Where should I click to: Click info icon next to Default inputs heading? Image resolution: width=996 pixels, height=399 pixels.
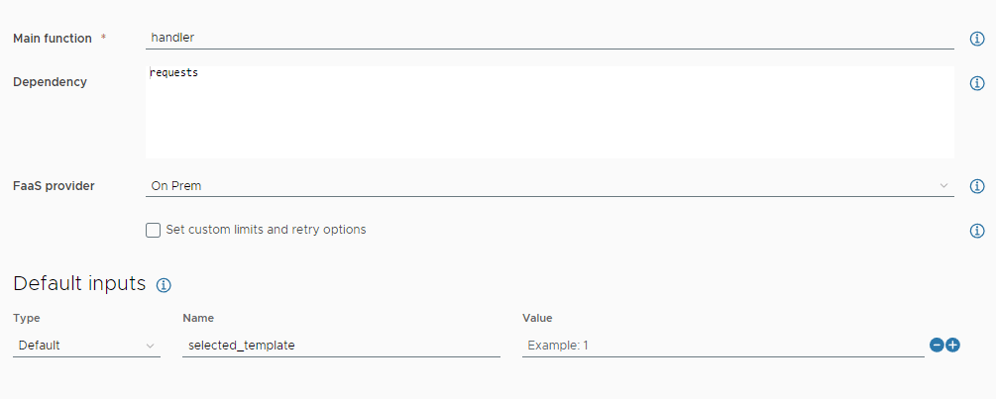[165, 285]
